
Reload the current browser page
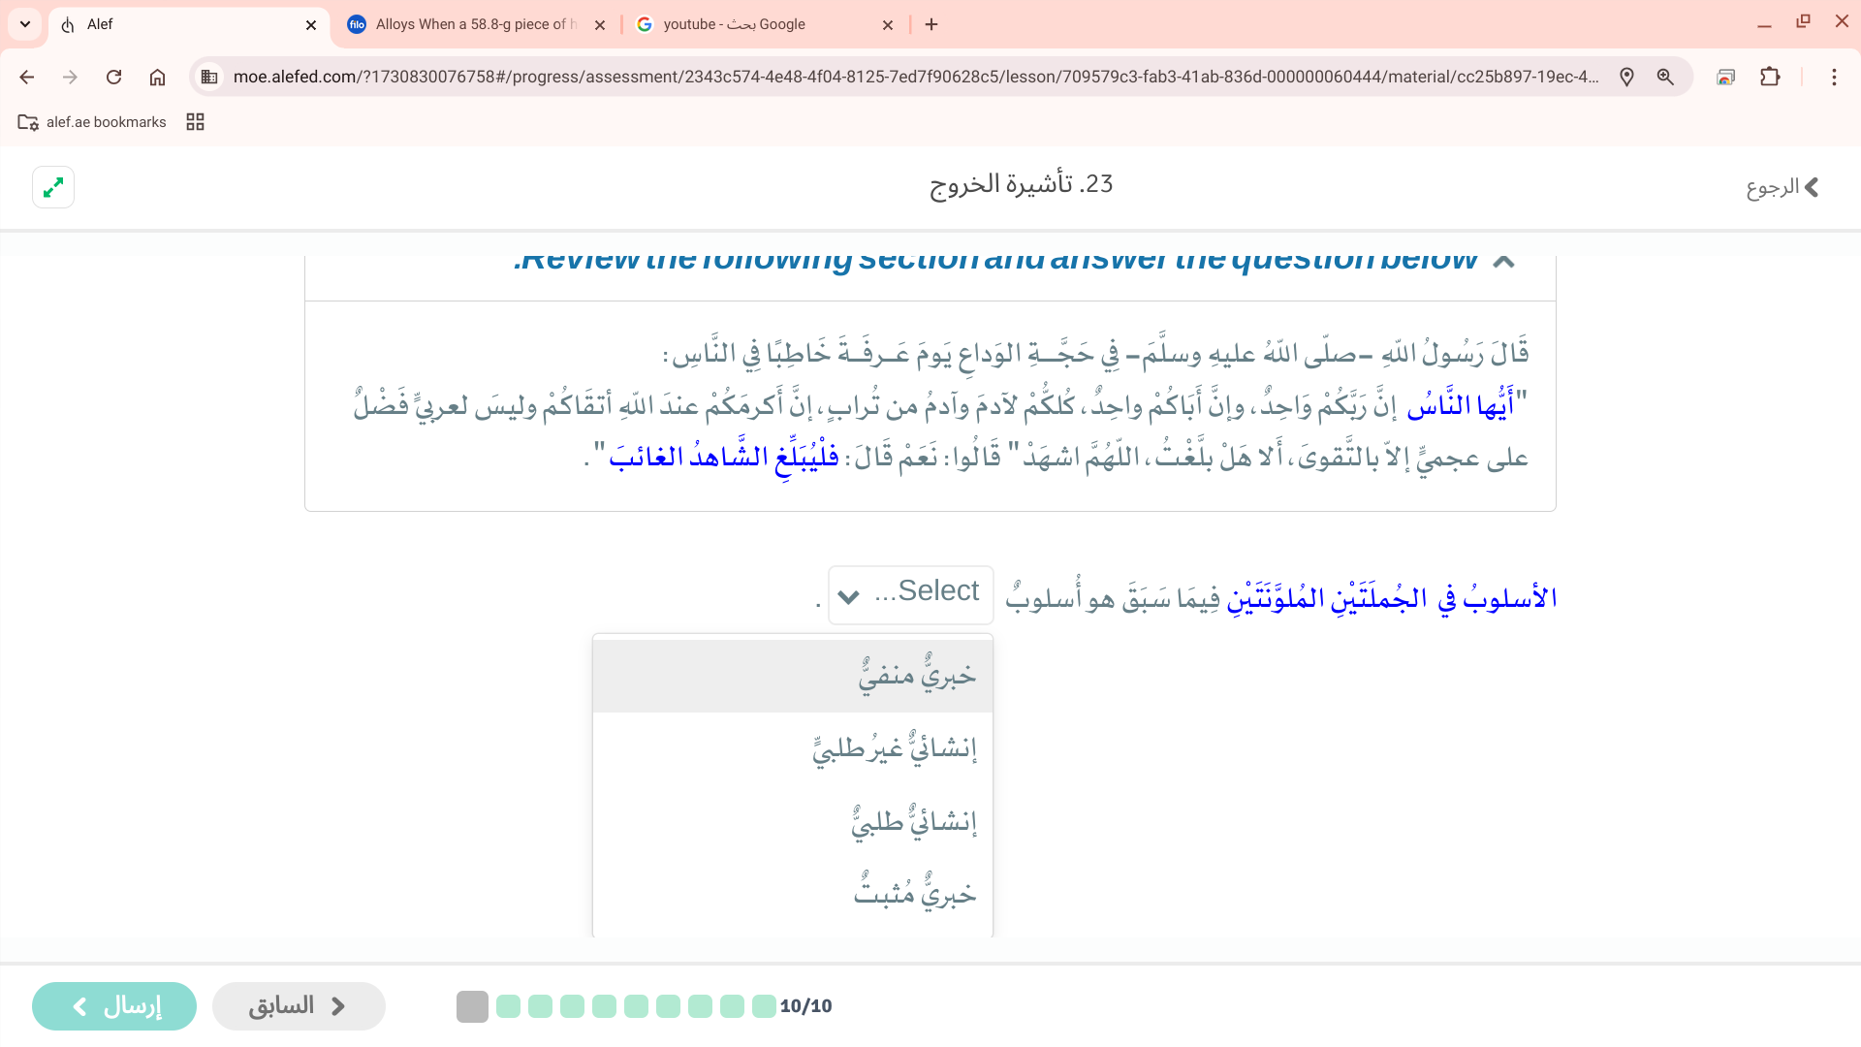(x=113, y=77)
